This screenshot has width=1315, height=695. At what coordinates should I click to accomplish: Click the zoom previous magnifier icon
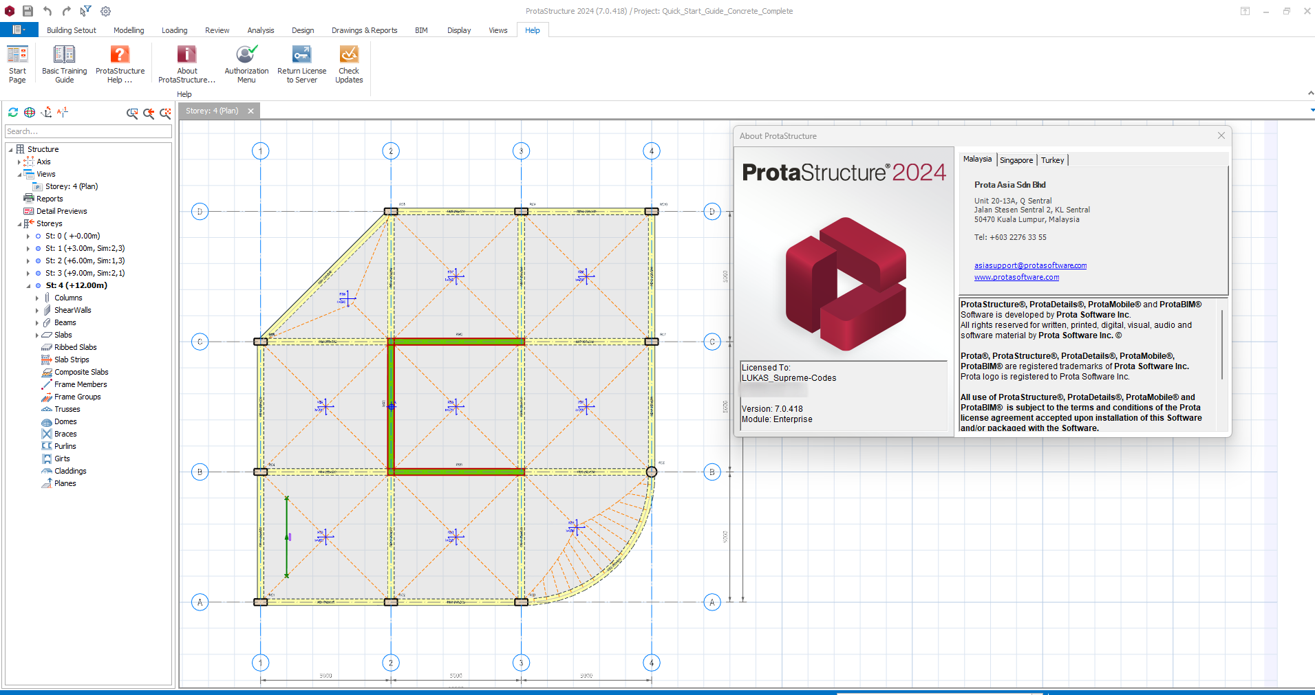pos(149,113)
